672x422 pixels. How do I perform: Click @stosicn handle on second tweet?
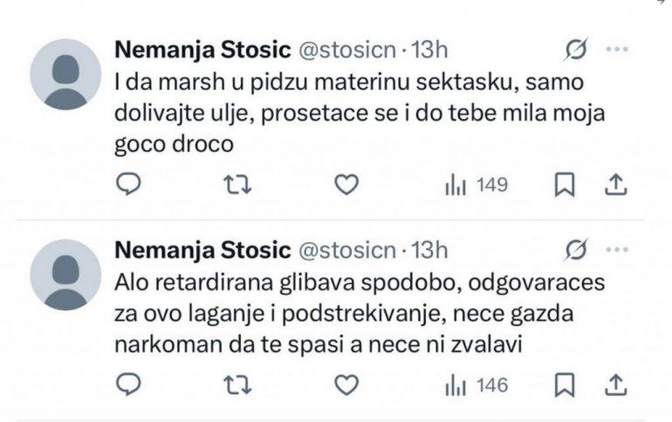(x=346, y=252)
